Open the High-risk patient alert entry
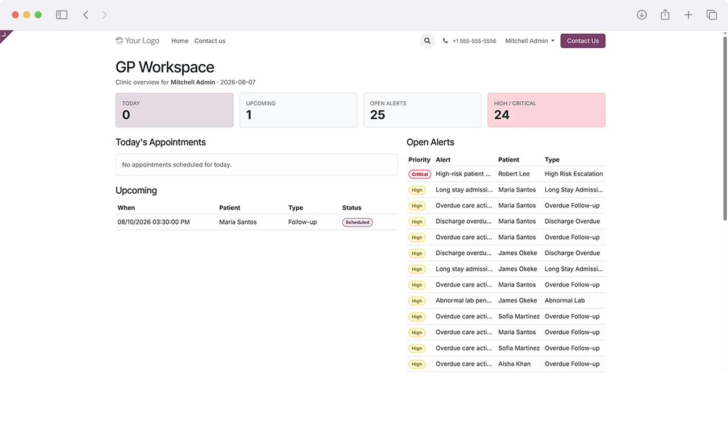 (463, 174)
